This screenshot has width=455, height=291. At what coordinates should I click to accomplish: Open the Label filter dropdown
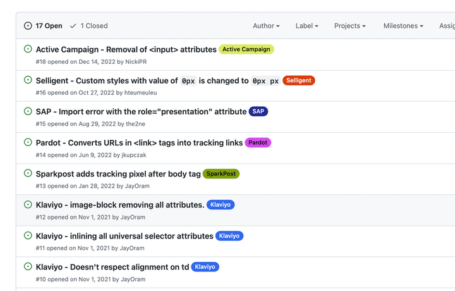tap(307, 26)
